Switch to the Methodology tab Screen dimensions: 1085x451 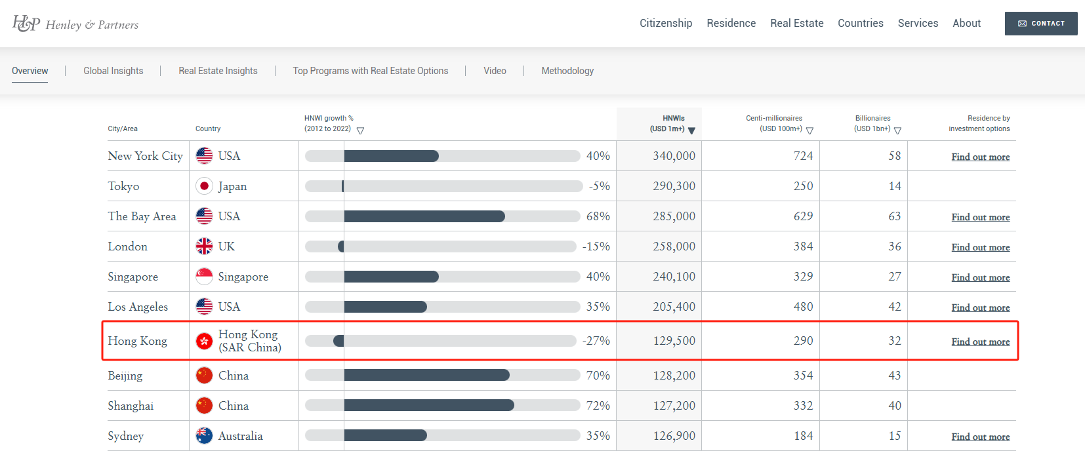pos(567,71)
